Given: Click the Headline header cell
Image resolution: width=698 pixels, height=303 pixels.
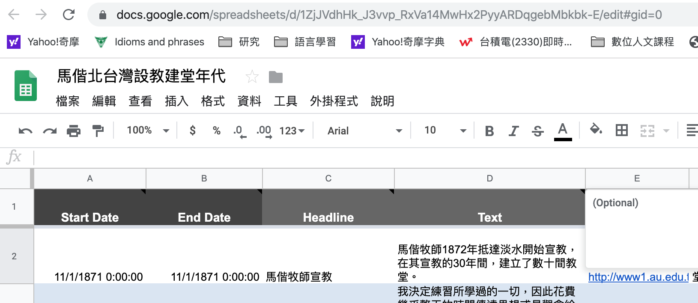Looking at the screenshot, I should tap(328, 207).
